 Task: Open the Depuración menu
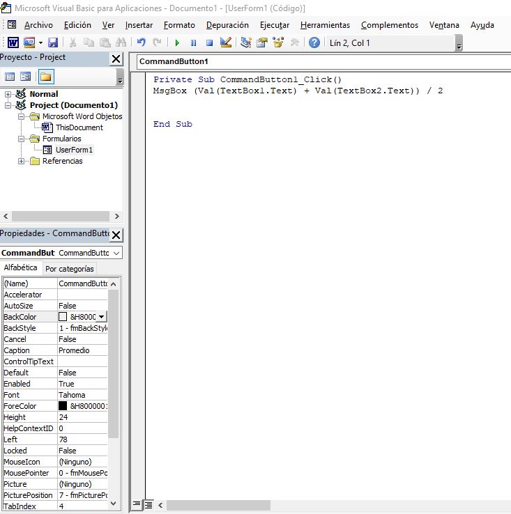pos(227,25)
